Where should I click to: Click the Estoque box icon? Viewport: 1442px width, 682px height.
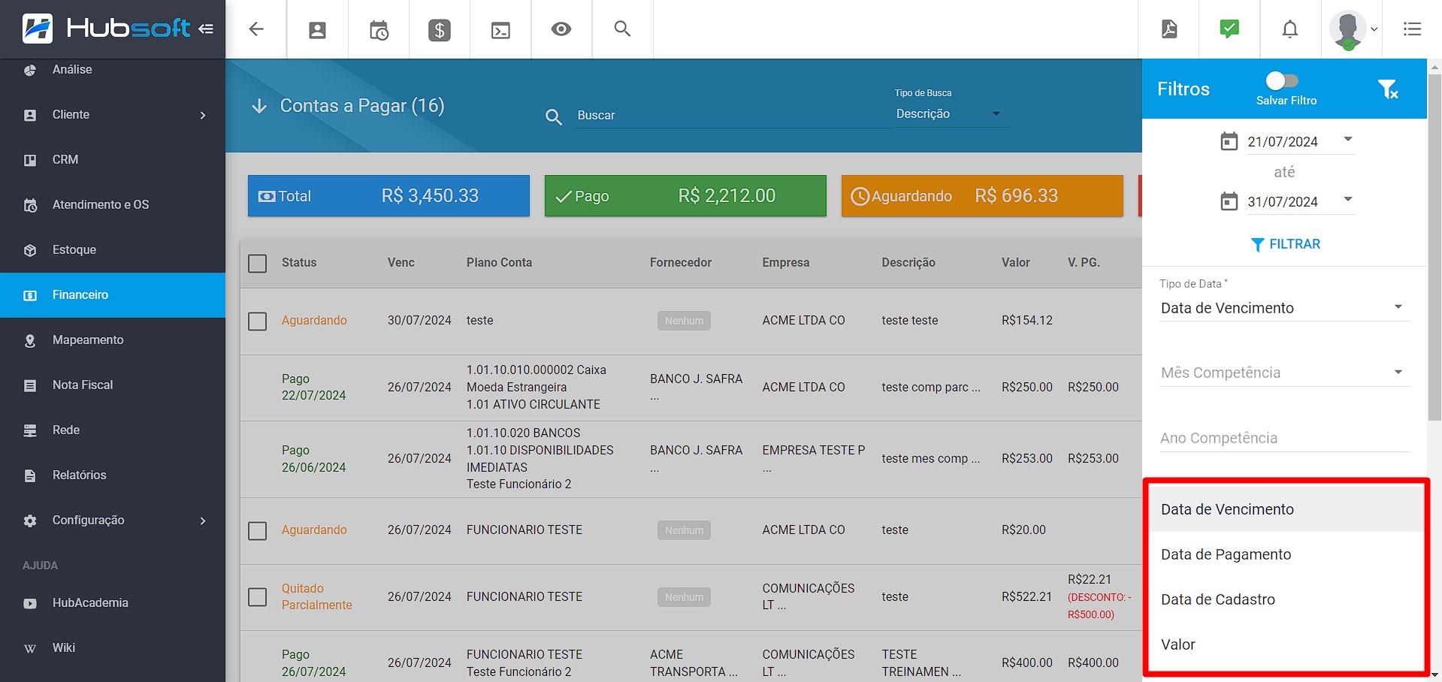(x=30, y=250)
